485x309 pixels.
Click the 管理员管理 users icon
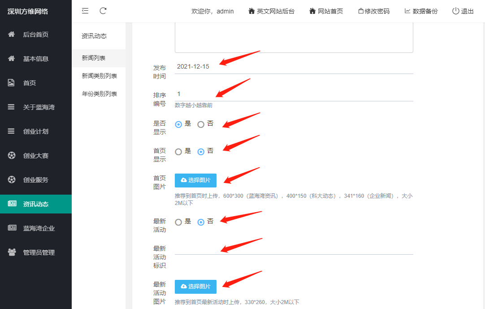pos(12,252)
